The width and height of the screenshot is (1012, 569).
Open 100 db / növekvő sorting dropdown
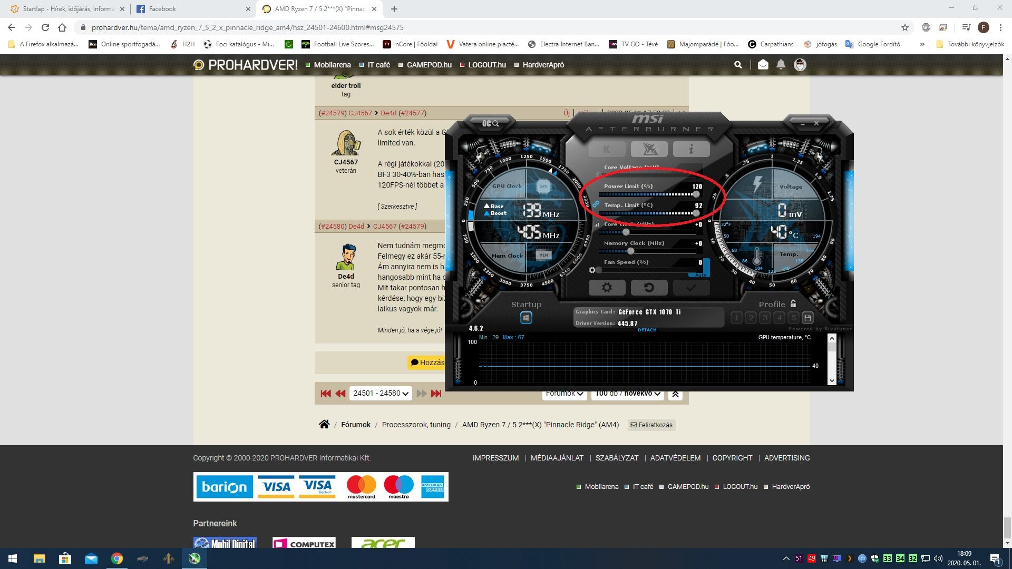coord(628,394)
